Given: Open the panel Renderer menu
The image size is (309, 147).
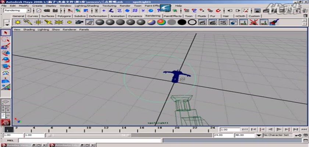Looking at the screenshot, I should (70, 29).
